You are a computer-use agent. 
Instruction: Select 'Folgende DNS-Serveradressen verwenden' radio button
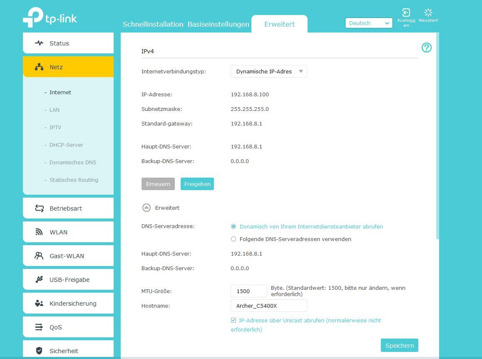234,239
